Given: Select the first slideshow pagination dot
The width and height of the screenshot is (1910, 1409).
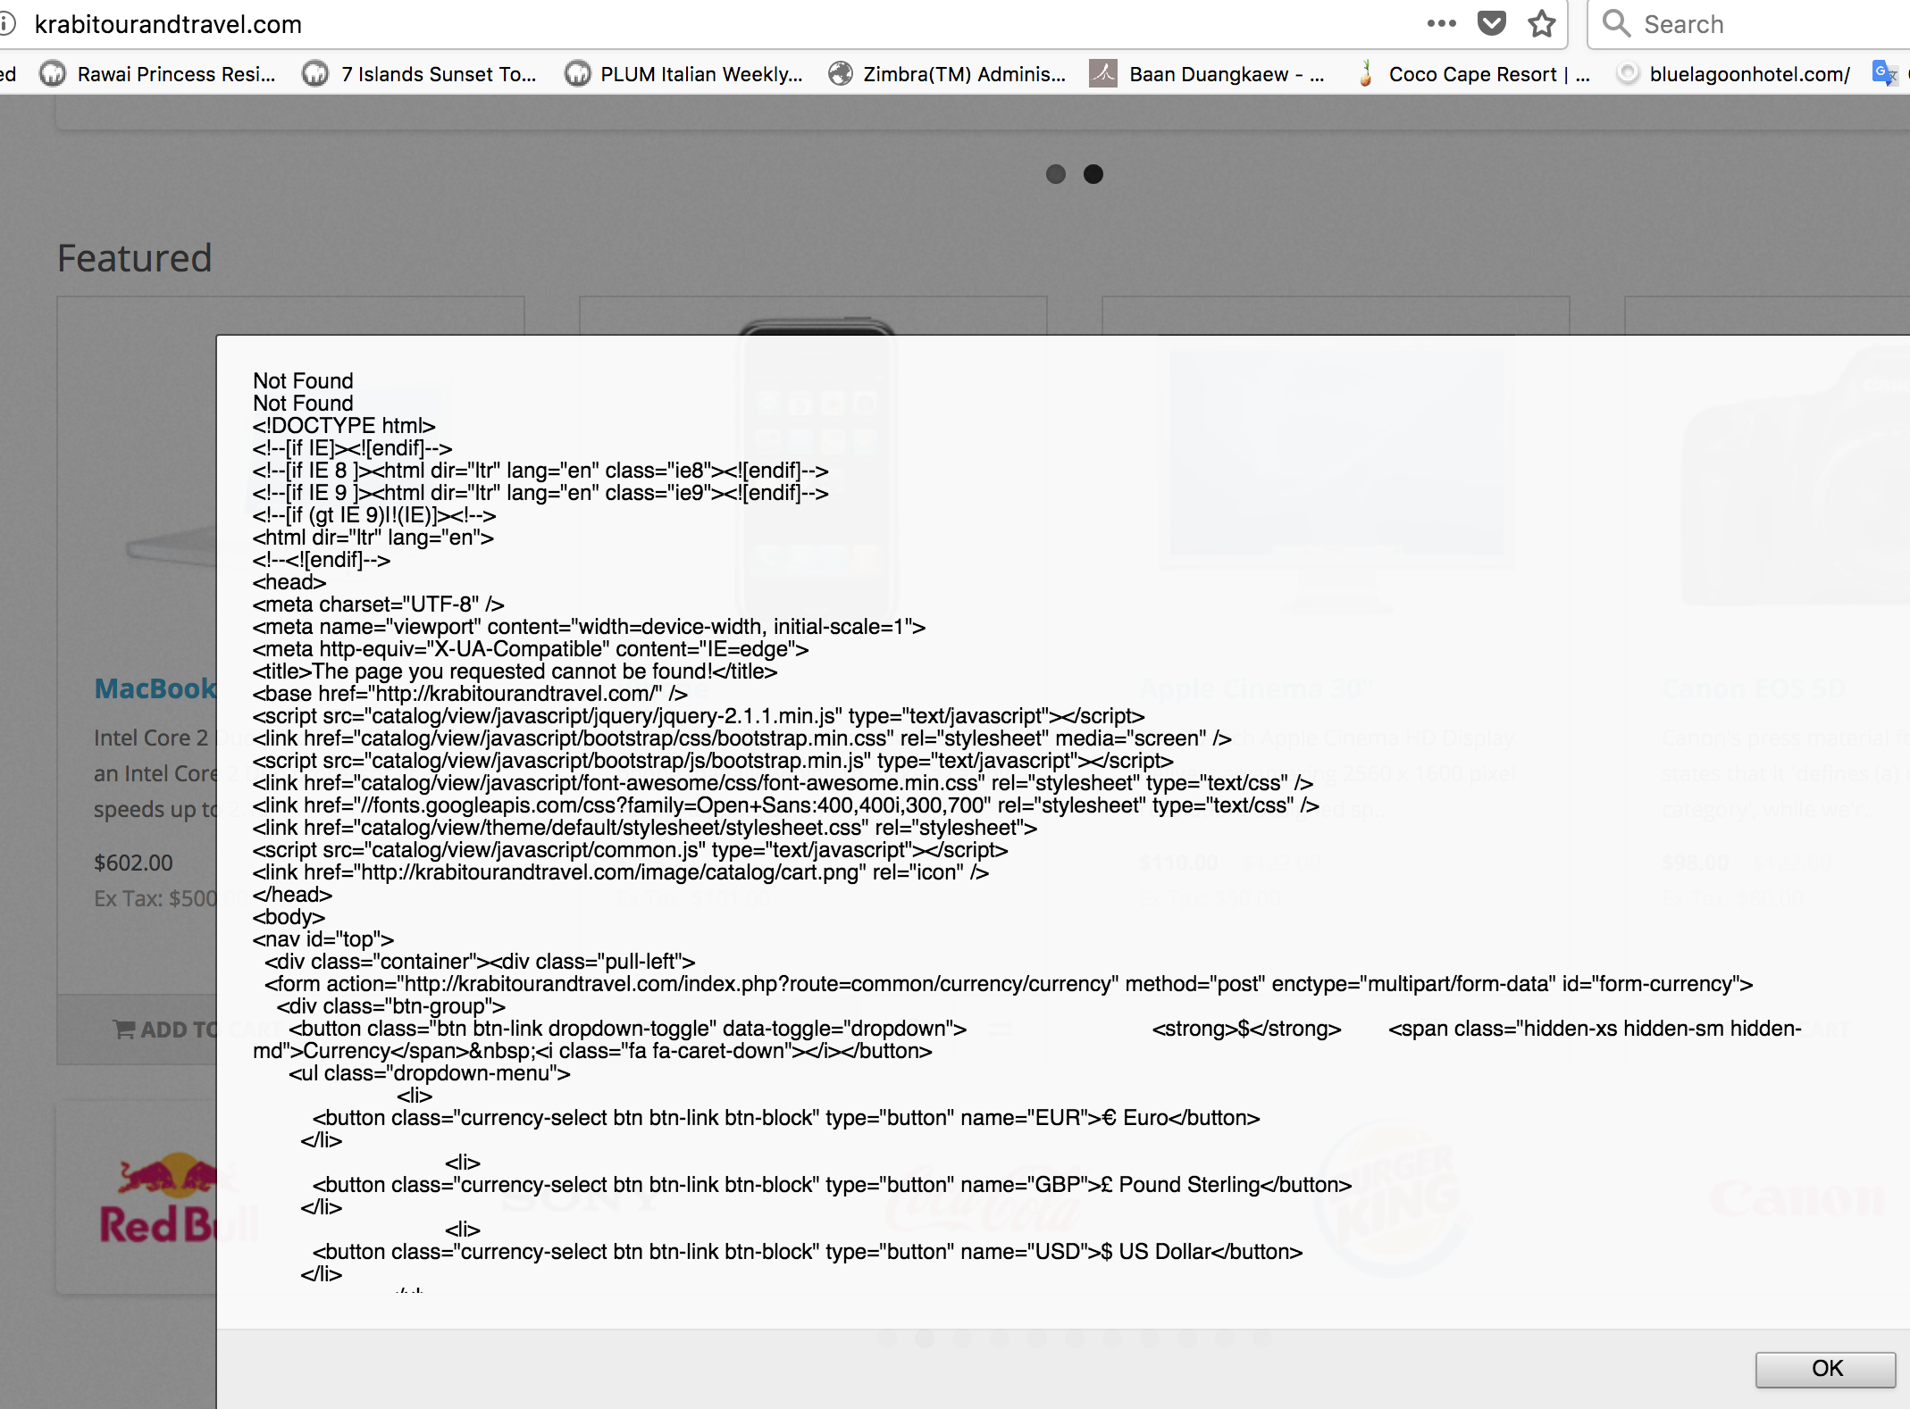Looking at the screenshot, I should [x=1056, y=174].
